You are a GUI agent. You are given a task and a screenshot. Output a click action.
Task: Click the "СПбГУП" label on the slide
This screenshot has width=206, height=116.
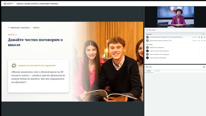[36, 28]
